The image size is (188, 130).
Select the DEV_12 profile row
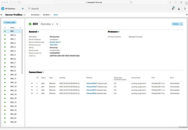click(12, 82)
